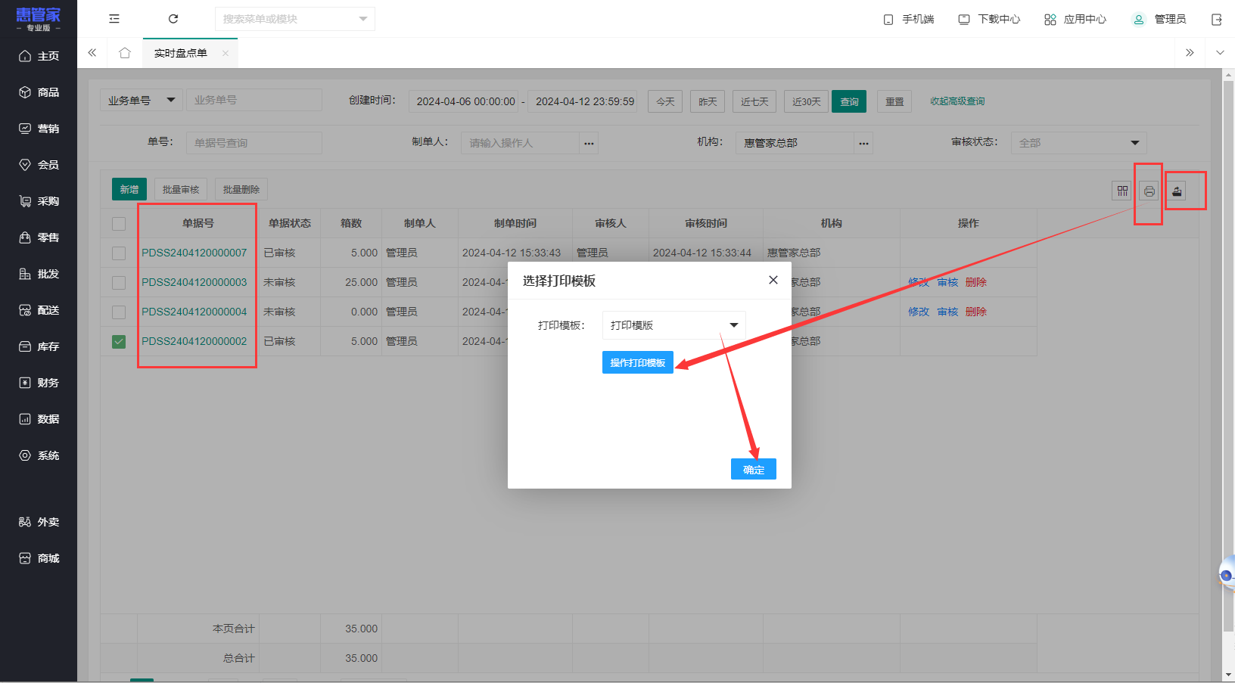Screen dimensions: 1235x683
Task: Open the 审核状态 status dropdown
Action: click(1078, 143)
